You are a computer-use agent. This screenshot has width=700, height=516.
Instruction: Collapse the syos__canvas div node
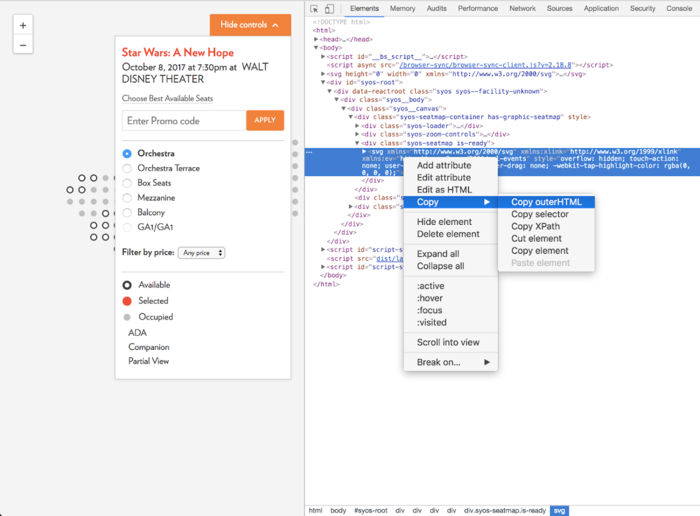pos(344,109)
